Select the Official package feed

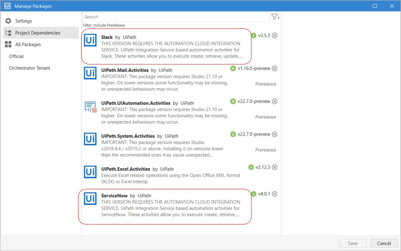[16, 56]
